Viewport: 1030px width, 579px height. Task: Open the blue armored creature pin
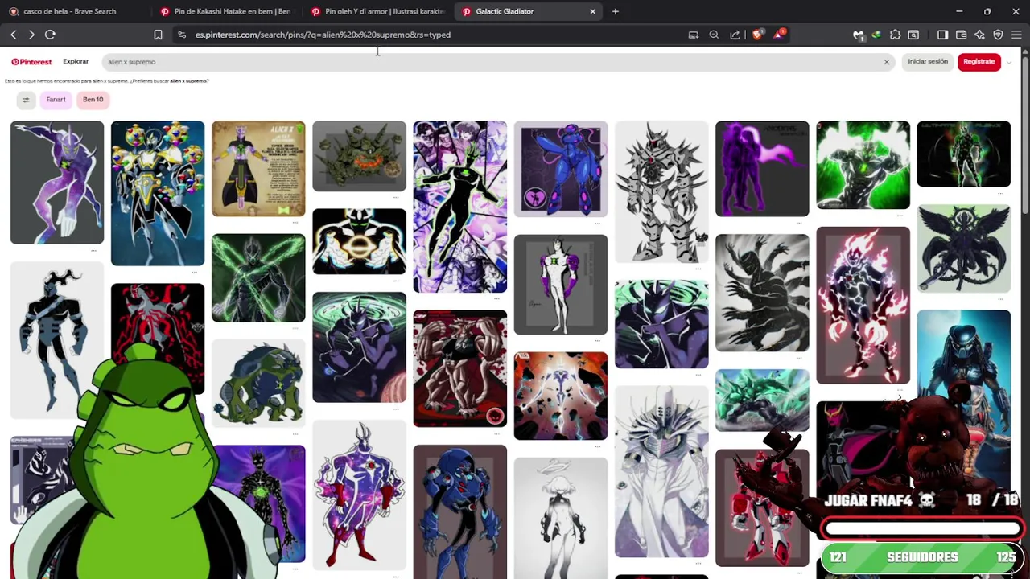click(561, 169)
